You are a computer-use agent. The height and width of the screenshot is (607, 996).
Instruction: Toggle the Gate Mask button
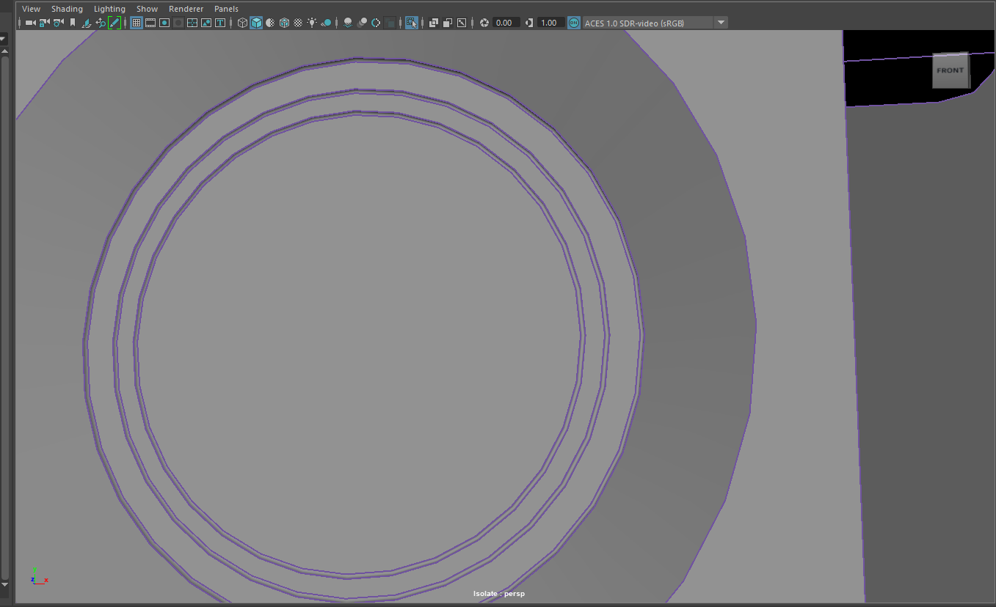[178, 23]
